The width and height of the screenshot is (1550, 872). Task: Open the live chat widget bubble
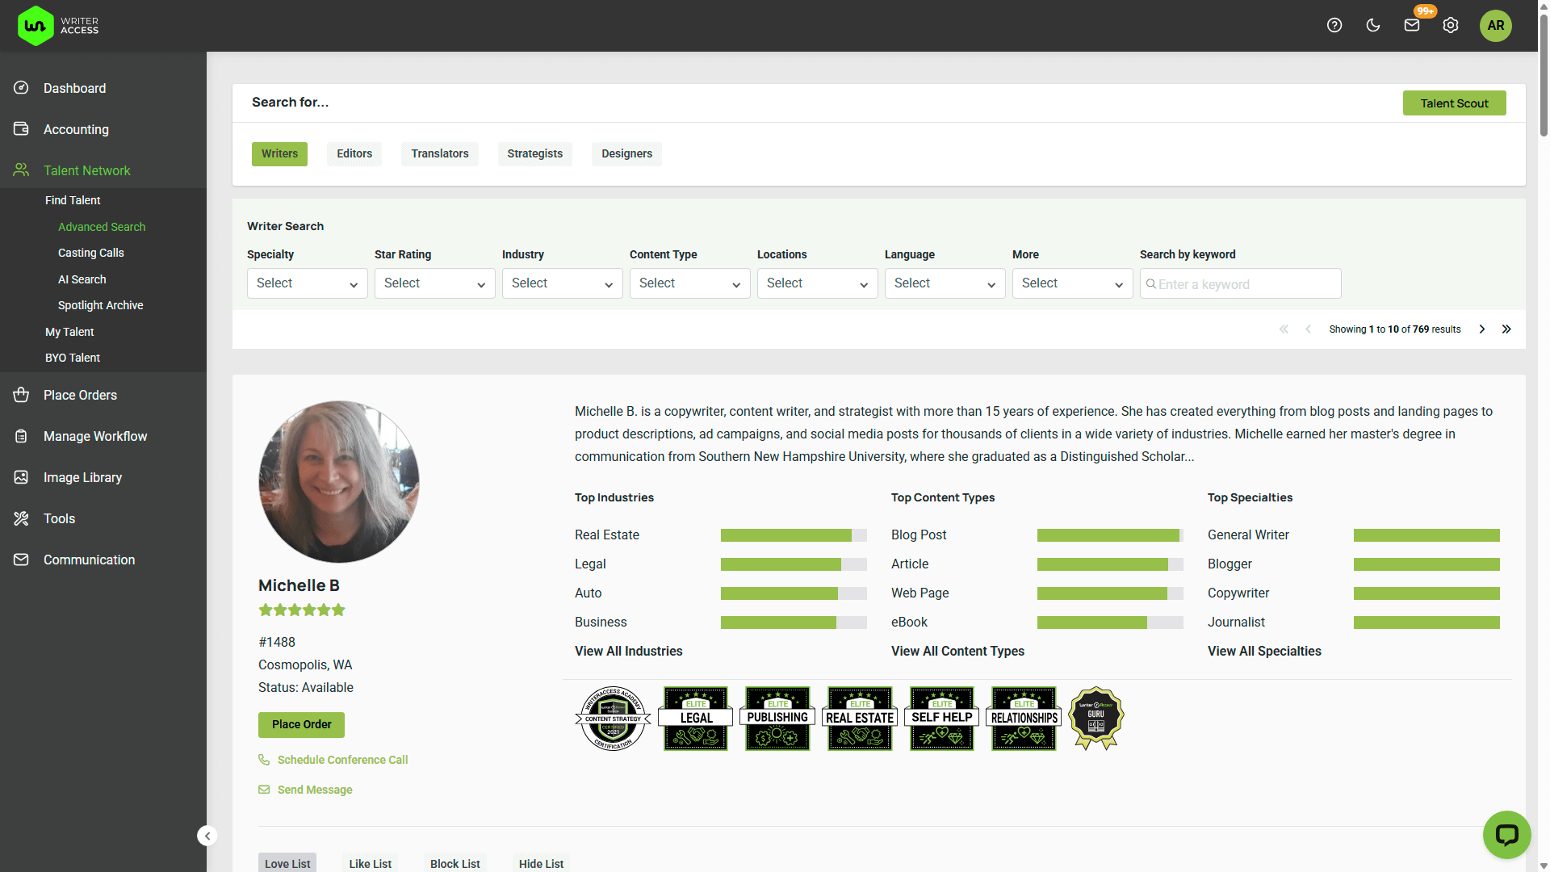1506,834
